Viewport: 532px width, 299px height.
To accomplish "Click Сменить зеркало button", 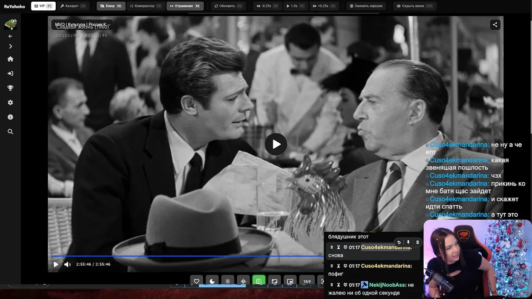I will point(366,6).
